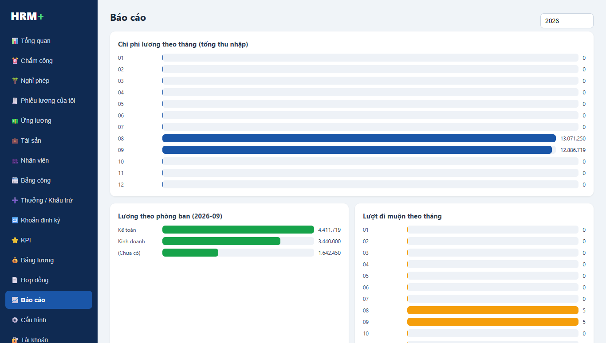Click the Thưởng / Khấu trừ plus icon
Image resolution: width=606 pixels, height=343 pixels.
tap(15, 200)
